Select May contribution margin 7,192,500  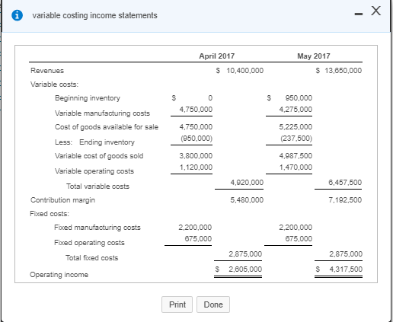345,200
